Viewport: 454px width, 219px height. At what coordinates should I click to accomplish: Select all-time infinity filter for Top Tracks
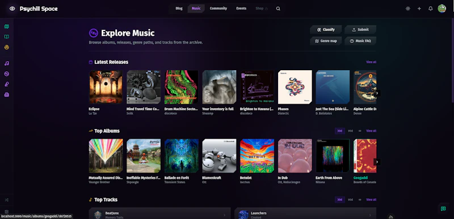pos(360,200)
